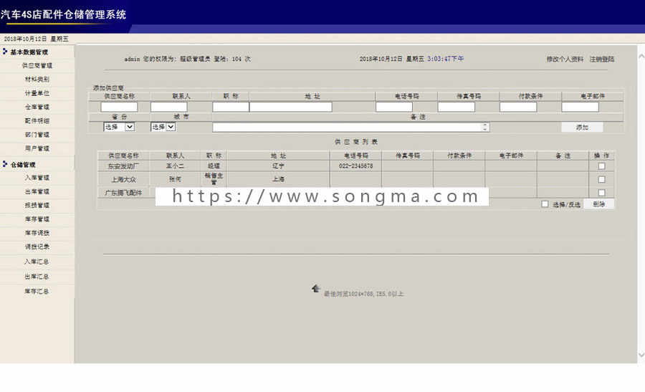Click phone number 022-2345678 cell
Screen dimensions: 645x392
(355, 166)
